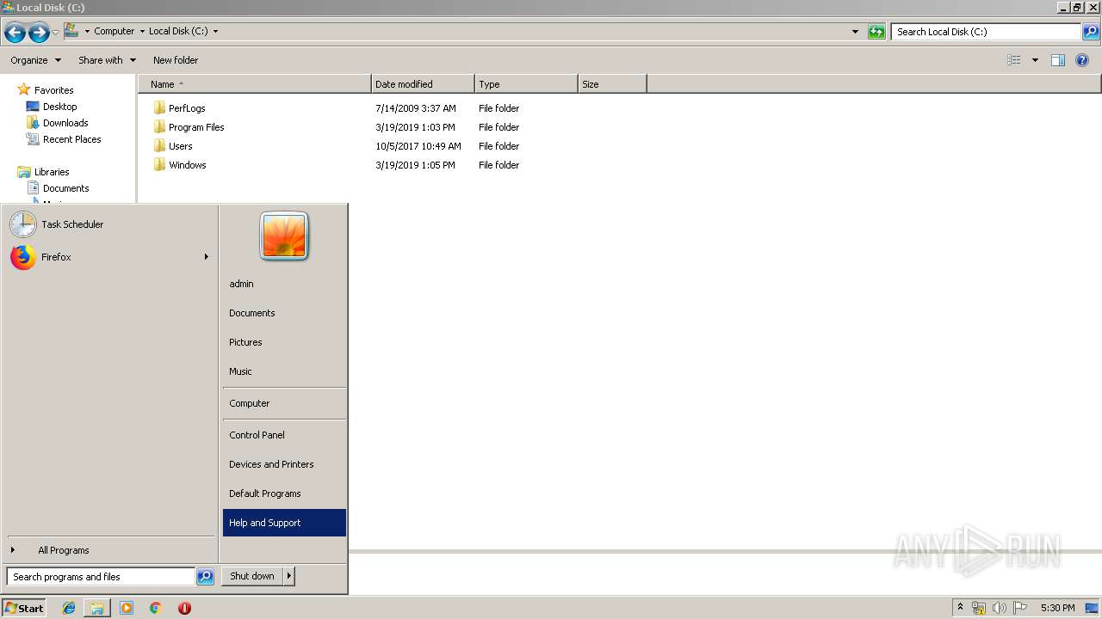Click the network tray icon
Viewport: 1102px width, 619px height.
979,608
